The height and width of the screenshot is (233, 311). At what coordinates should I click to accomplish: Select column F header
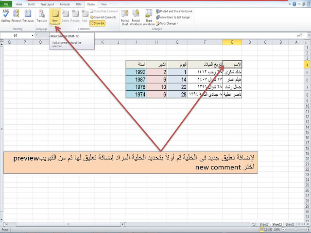[x=205, y=42]
